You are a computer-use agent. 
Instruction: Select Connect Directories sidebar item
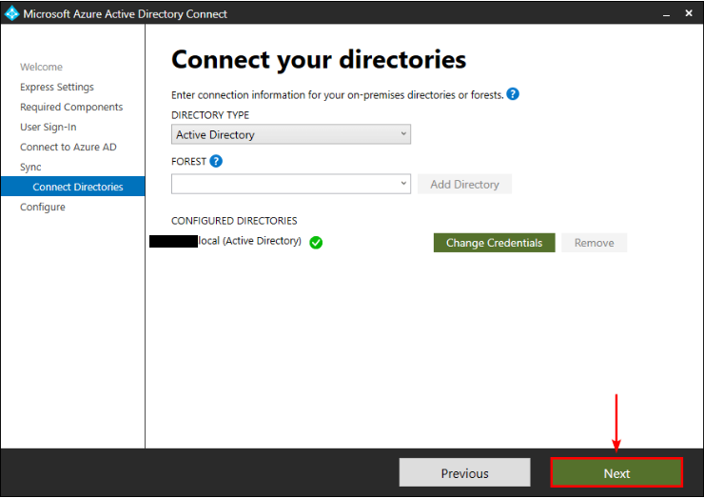click(x=72, y=187)
